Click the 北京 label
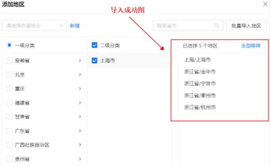Image resolution: width=270 pixels, height=166 pixels. pos(20,74)
